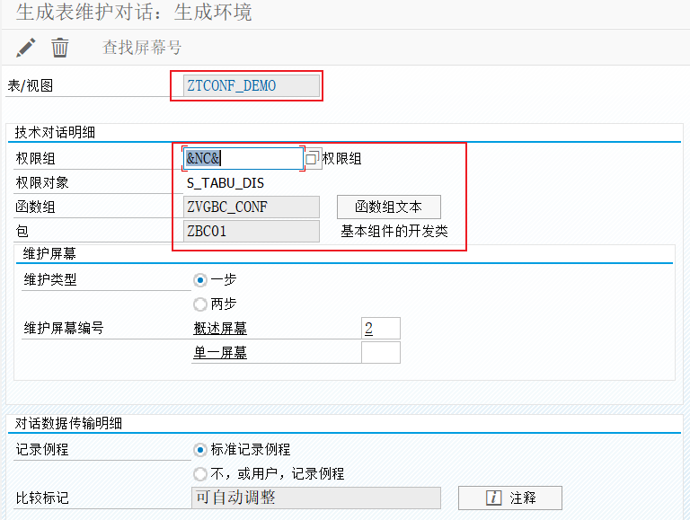Click the 记录例程 label
Image resolution: width=690 pixels, height=520 pixels.
coord(42,449)
